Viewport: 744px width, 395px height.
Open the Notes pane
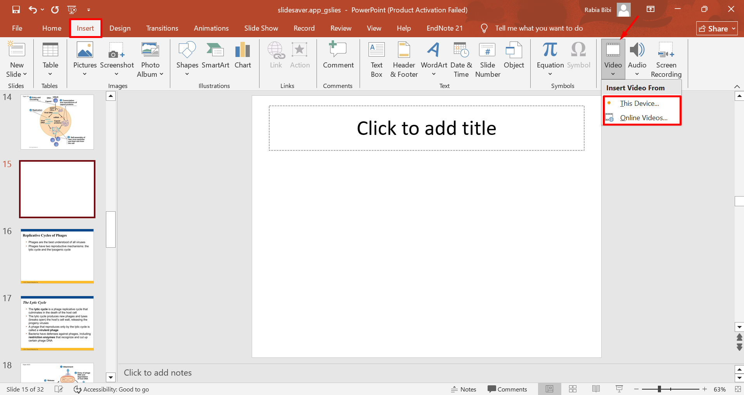click(x=464, y=389)
